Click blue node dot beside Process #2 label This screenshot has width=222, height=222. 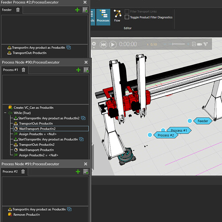(x=150, y=135)
